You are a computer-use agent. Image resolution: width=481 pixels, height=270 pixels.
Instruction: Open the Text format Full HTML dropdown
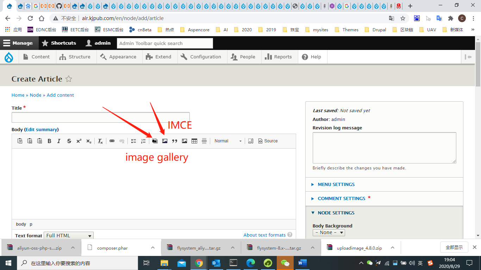pyautogui.click(x=69, y=236)
